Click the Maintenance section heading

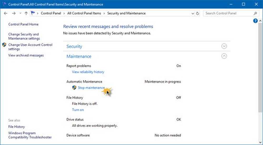pyautogui.click(x=79, y=56)
